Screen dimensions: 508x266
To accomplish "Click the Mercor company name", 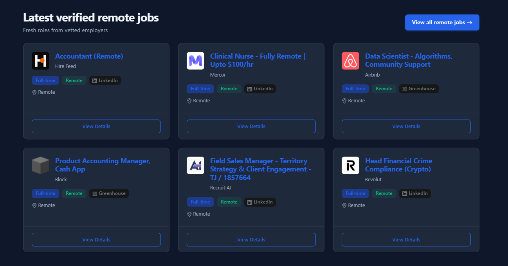I will tap(218, 75).
